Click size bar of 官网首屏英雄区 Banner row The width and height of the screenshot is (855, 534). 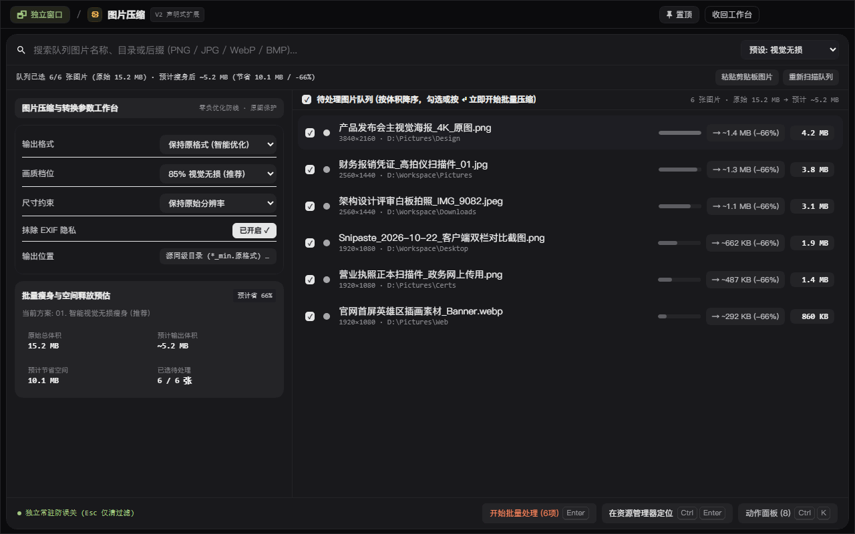[680, 316]
